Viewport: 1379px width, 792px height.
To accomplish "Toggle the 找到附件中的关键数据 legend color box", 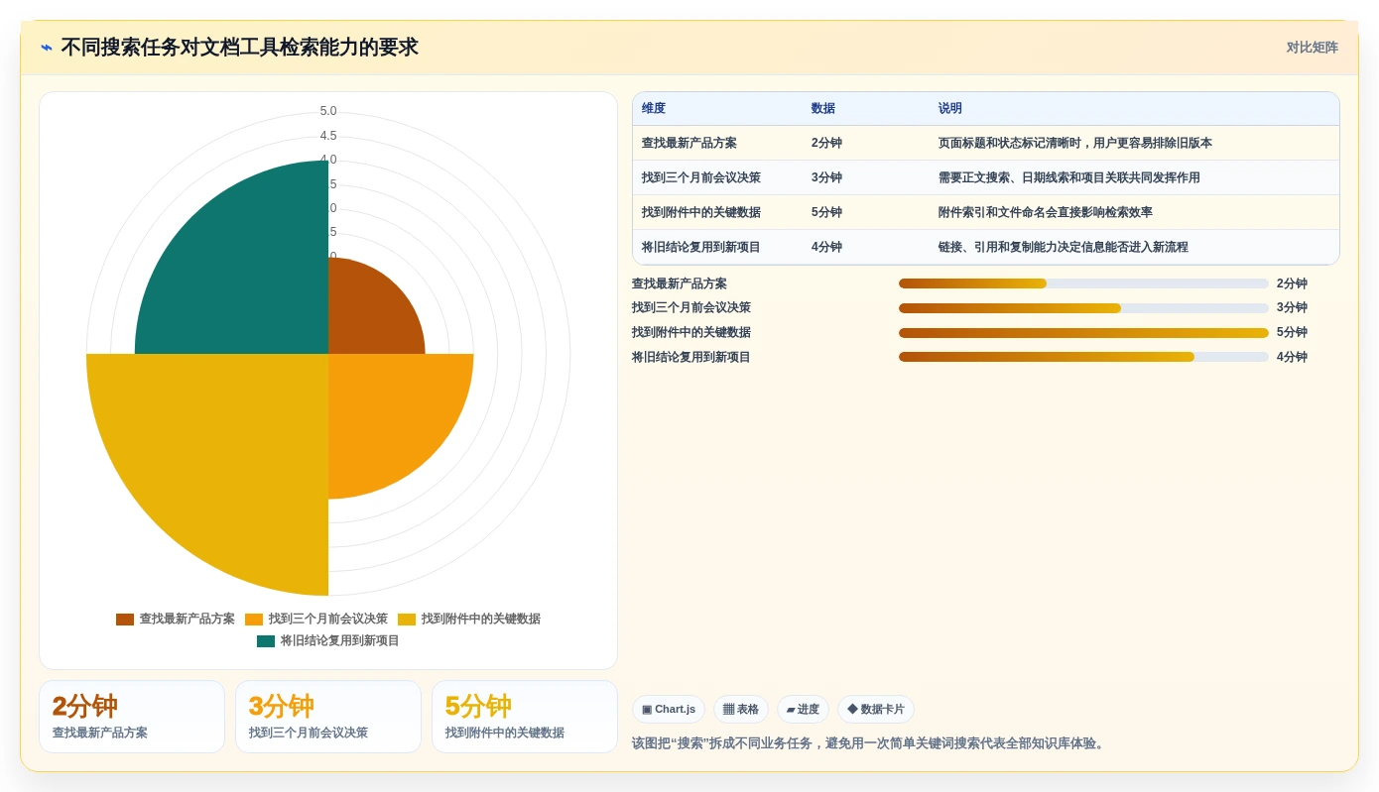I will (x=407, y=620).
